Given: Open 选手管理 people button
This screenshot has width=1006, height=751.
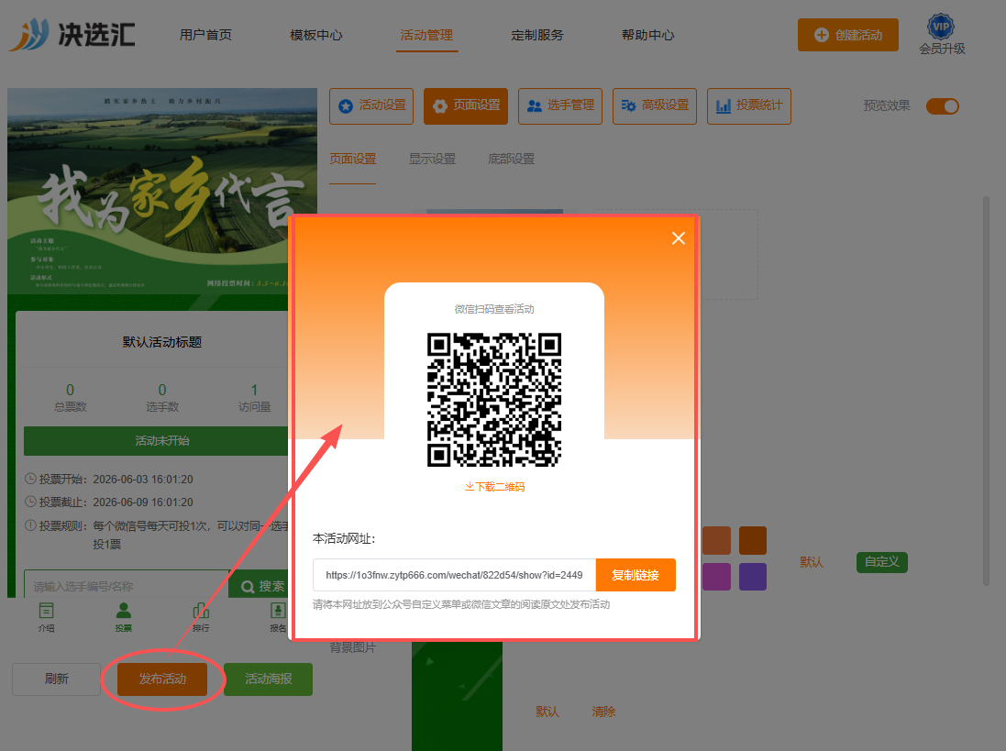Looking at the screenshot, I should pyautogui.click(x=560, y=105).
